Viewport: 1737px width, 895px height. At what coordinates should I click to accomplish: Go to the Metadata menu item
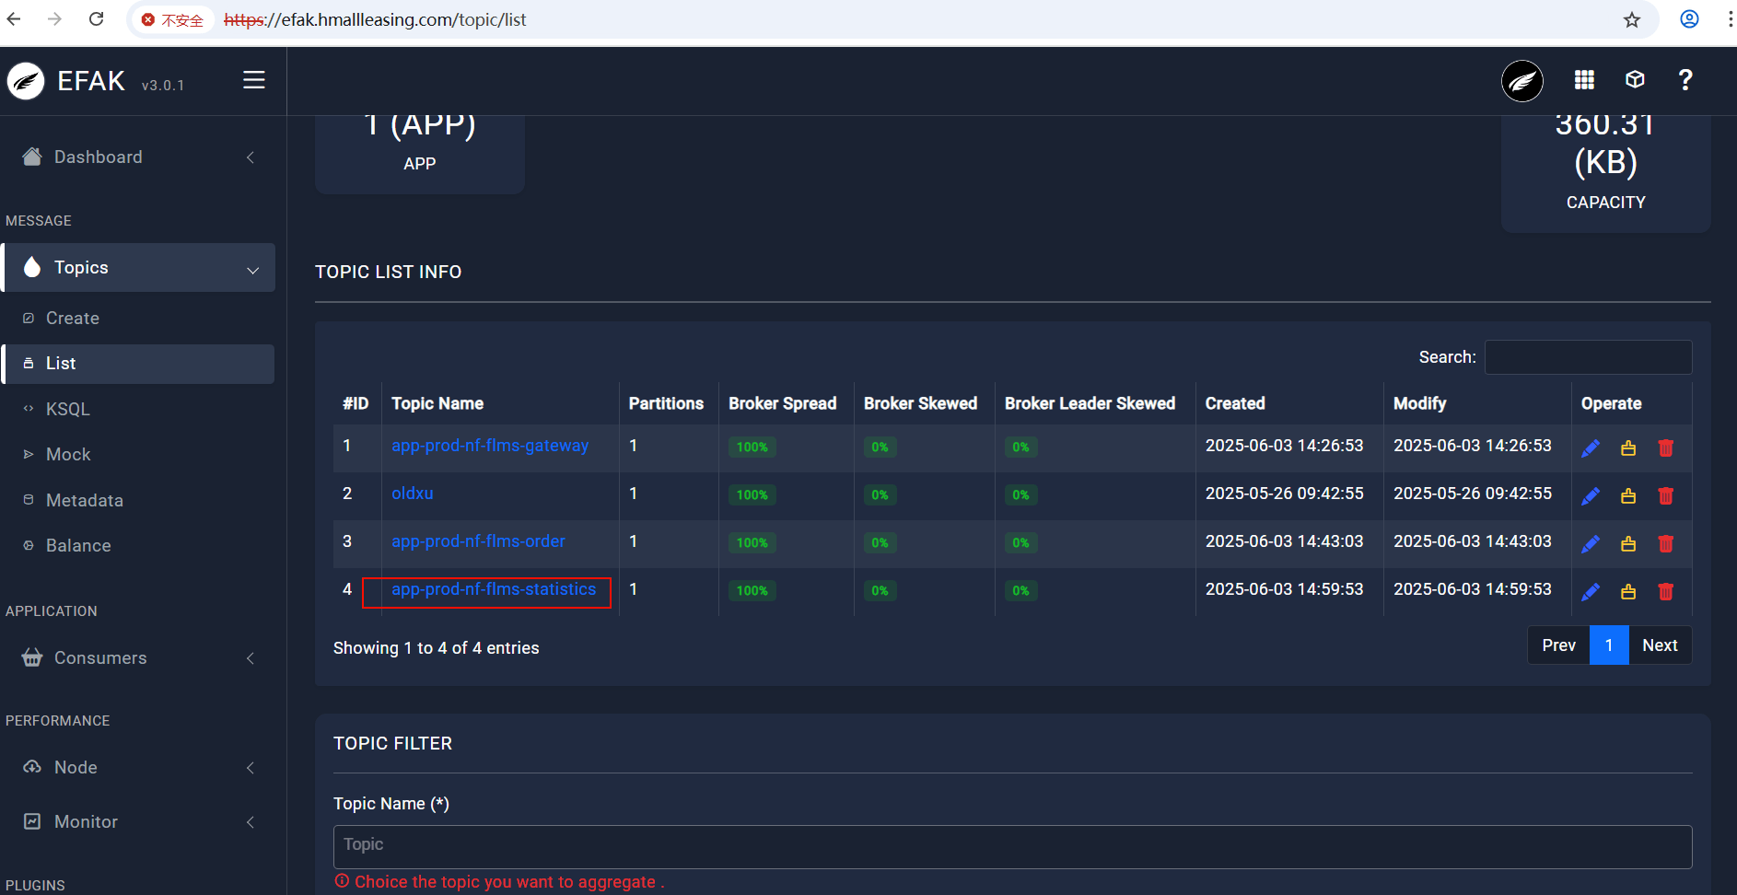click(84, 500)
